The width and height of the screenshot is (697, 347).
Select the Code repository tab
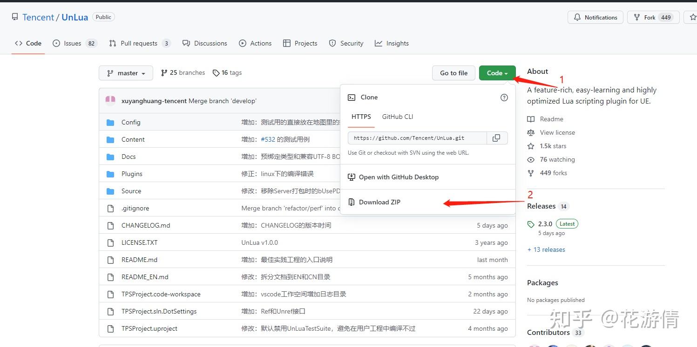coord(28,44)
